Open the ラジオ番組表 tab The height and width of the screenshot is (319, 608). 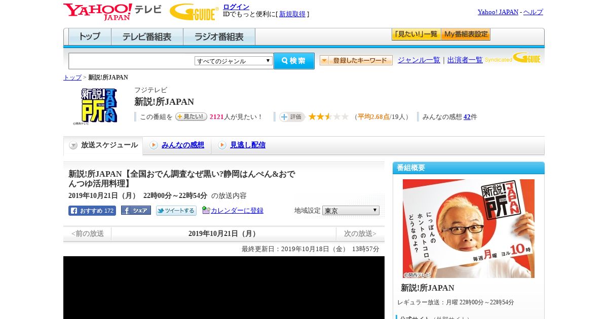[219, 36]
